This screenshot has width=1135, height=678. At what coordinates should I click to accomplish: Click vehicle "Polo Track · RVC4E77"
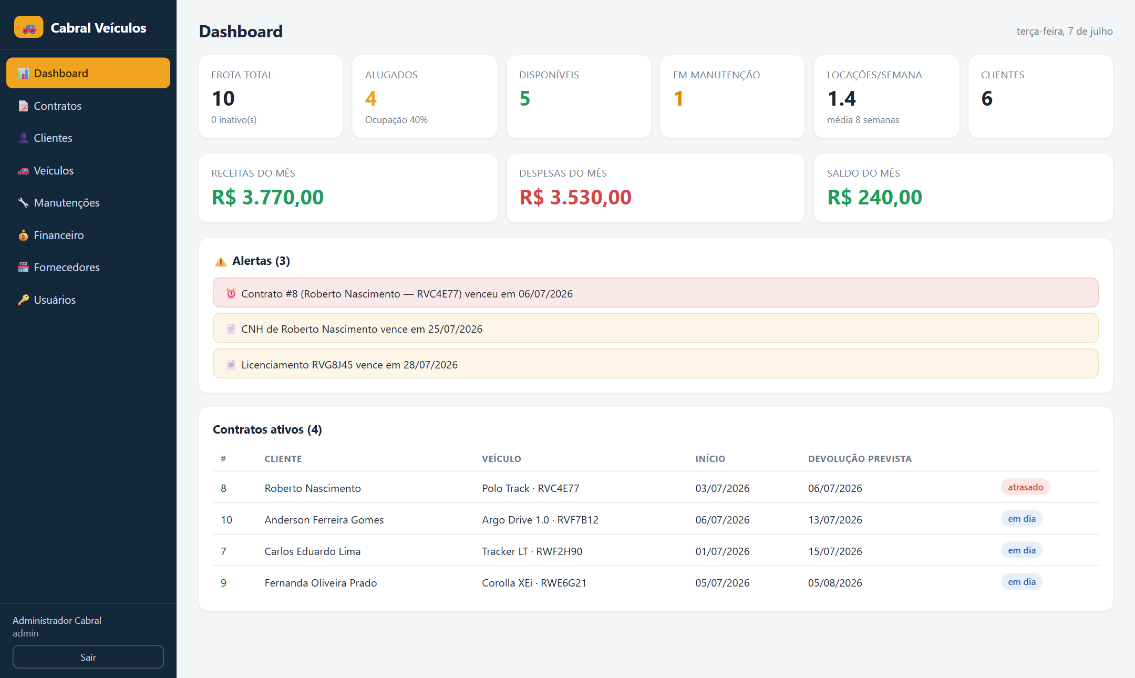coord(531,488)
